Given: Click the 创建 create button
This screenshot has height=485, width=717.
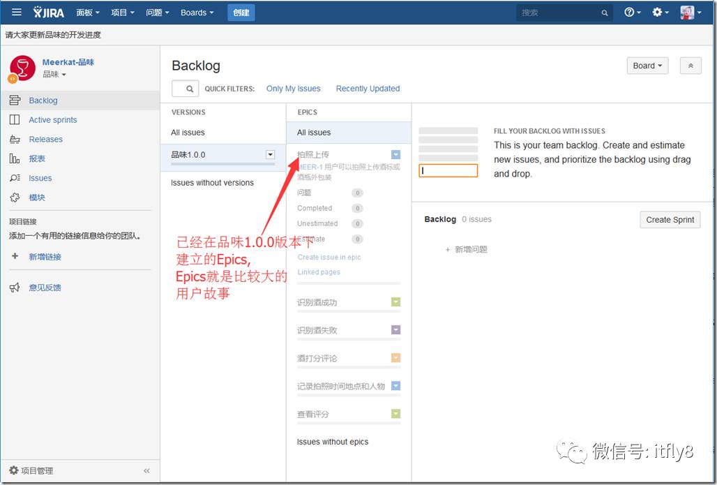Looking at the screenshot, I should pos(241,13).
